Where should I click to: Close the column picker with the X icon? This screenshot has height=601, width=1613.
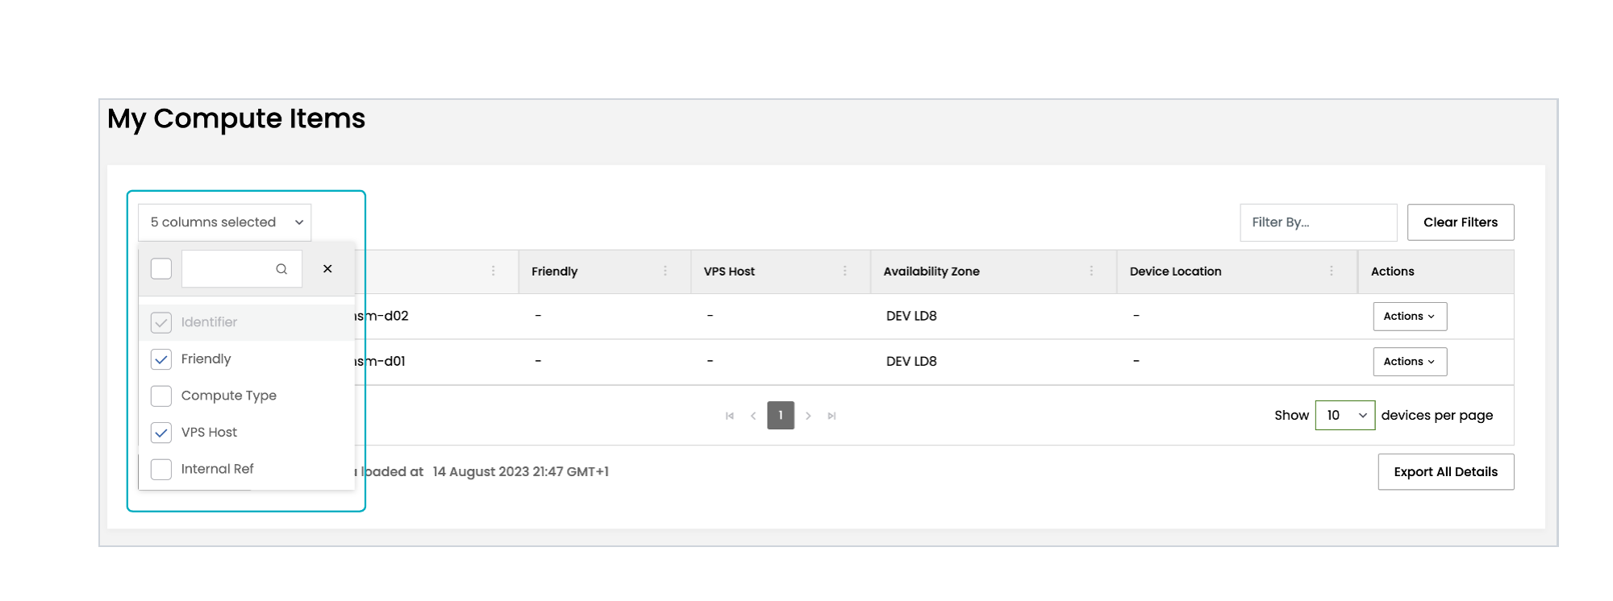point(327,269)
